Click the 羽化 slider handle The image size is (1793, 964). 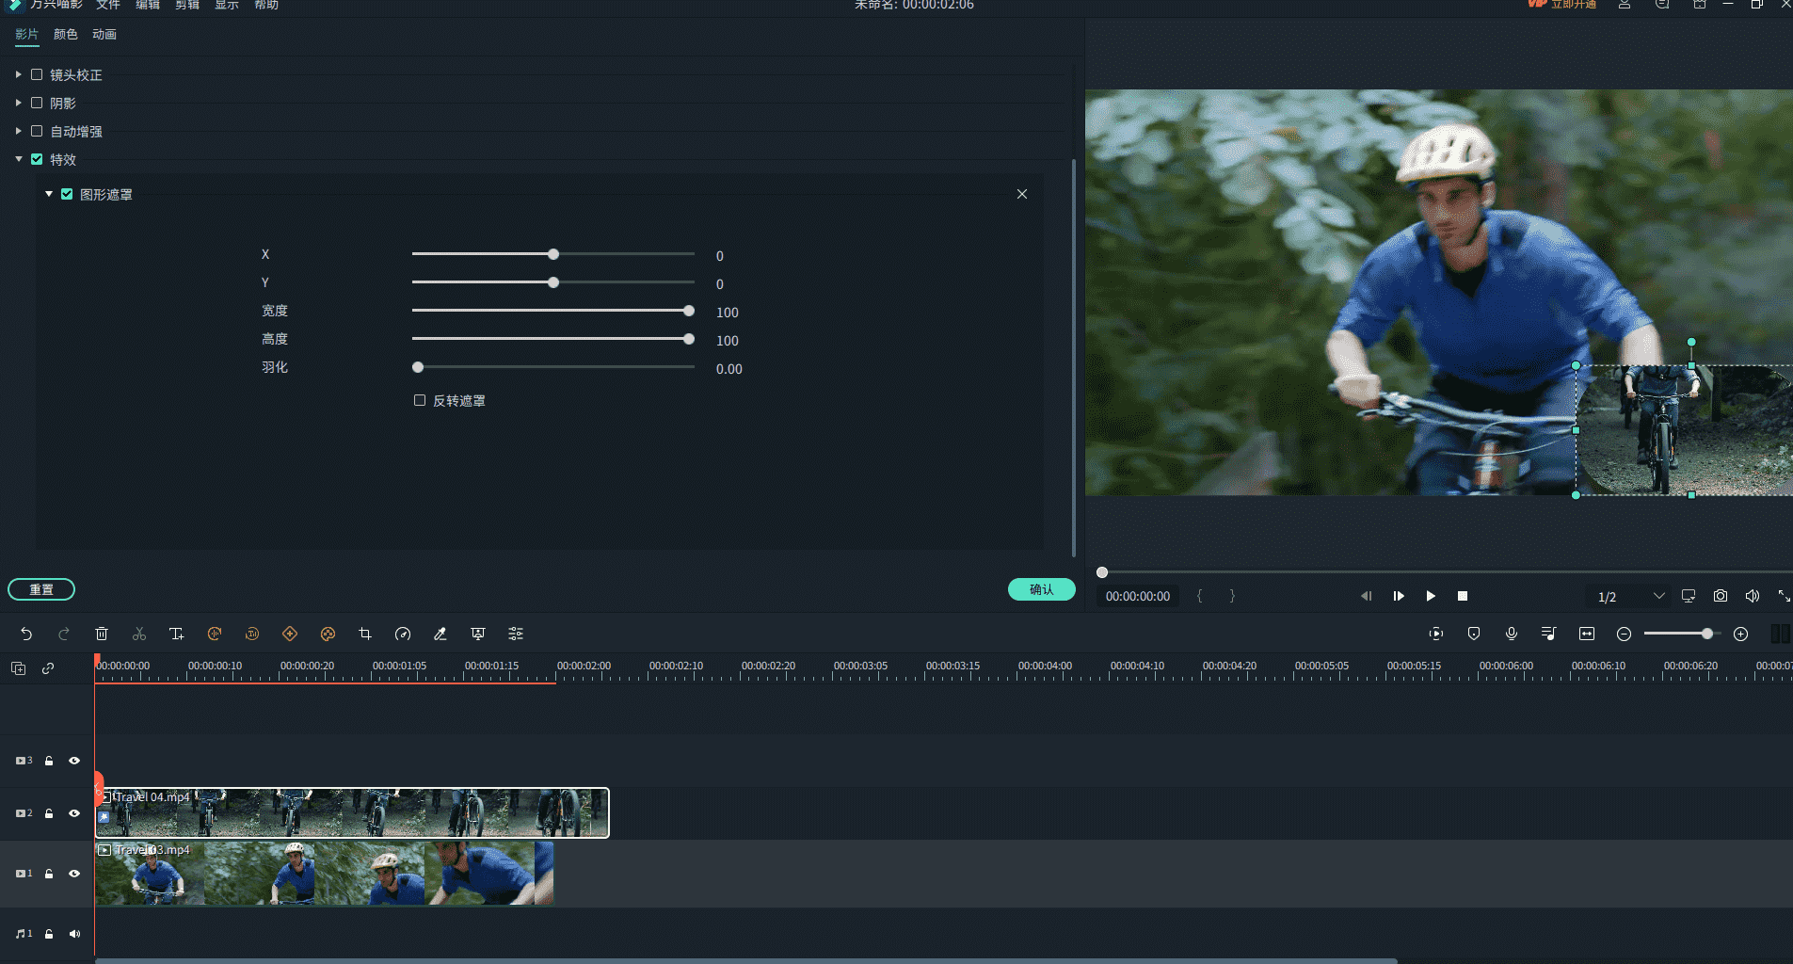tap(418, 367)
